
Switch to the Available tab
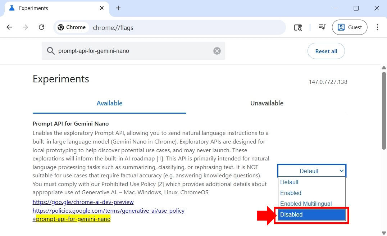click(x=109, y=103)
